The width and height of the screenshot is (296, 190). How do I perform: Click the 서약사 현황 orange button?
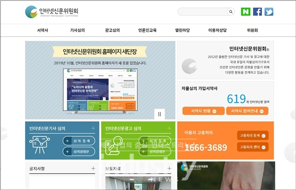203,111
